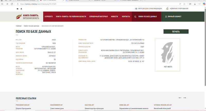
Task: Go to ГЛАВНАЯ in the breadcrumbs
Action: (x=19, y=26)
